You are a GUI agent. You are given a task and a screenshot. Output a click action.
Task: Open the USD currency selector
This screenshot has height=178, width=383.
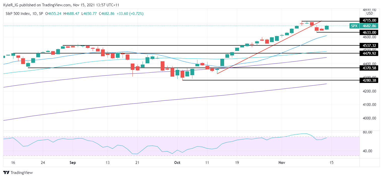[x=369, y=13]
